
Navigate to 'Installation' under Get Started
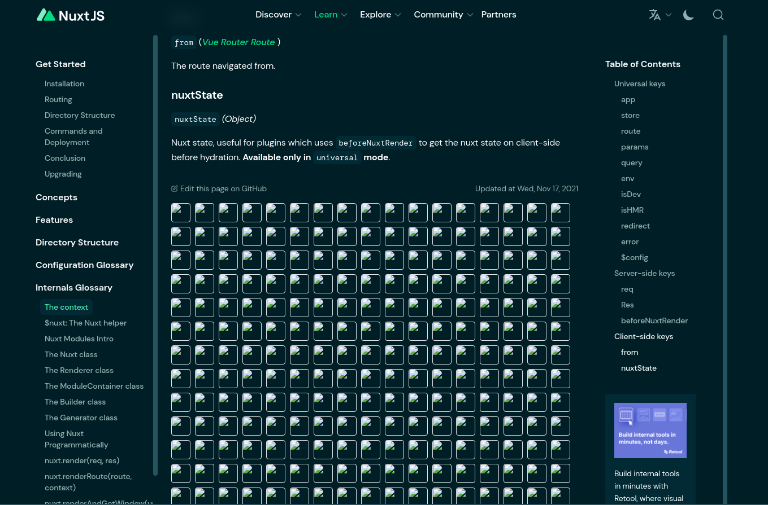(x=64, y=84)
